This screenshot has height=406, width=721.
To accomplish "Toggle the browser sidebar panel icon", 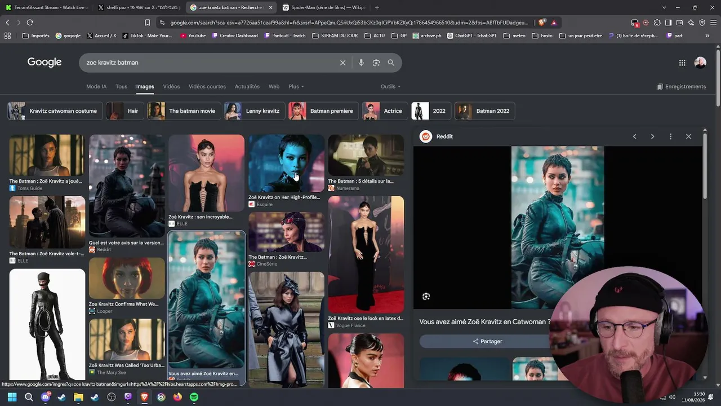I will tap(668, 23).
